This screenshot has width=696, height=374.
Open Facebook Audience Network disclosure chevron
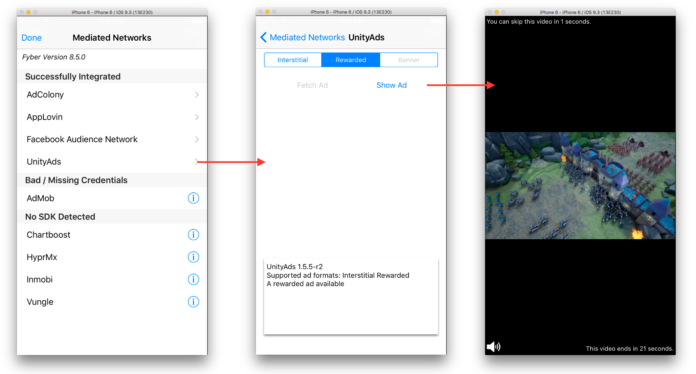click(197, 140)
